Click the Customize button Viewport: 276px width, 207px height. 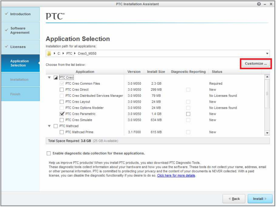click(x=256, y=63)
